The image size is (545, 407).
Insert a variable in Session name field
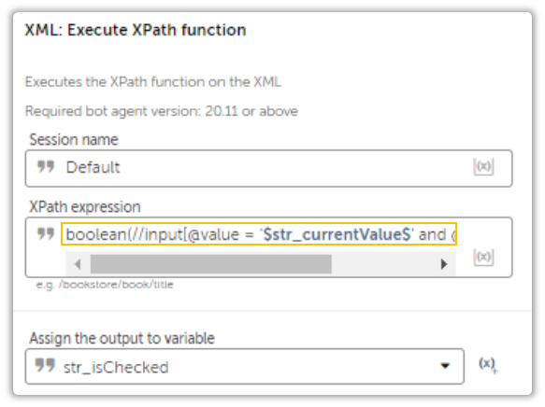pos(483,167)
